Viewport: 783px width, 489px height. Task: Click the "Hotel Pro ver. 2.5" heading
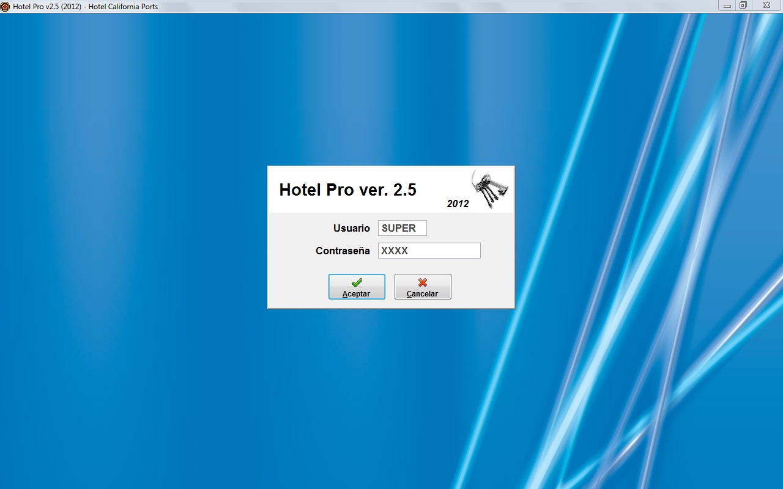tap(347, 189)
